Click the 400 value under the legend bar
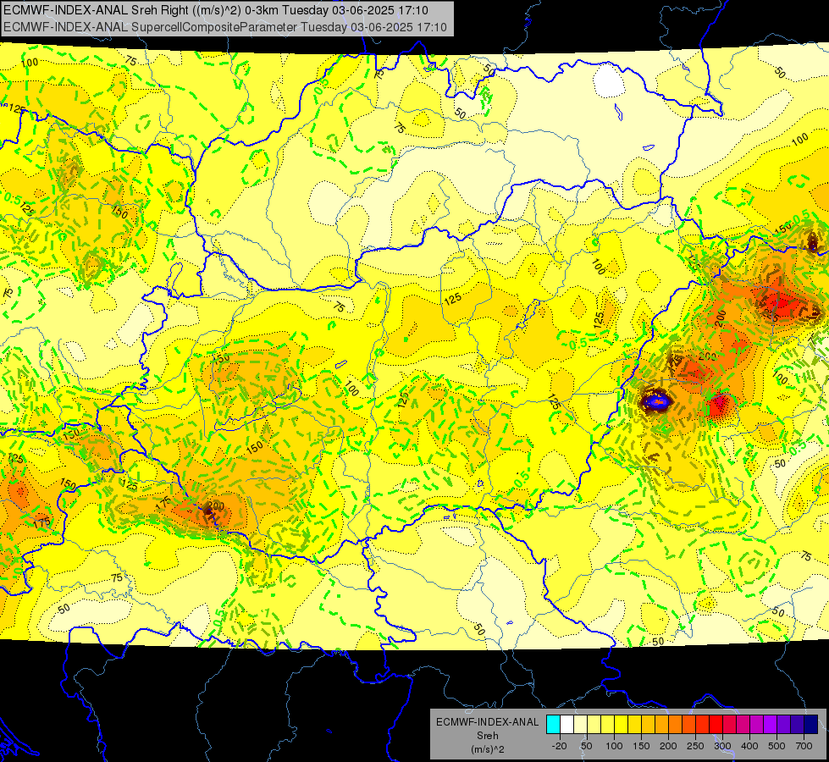Screen dimensions: 829x762 click(749, 746)
